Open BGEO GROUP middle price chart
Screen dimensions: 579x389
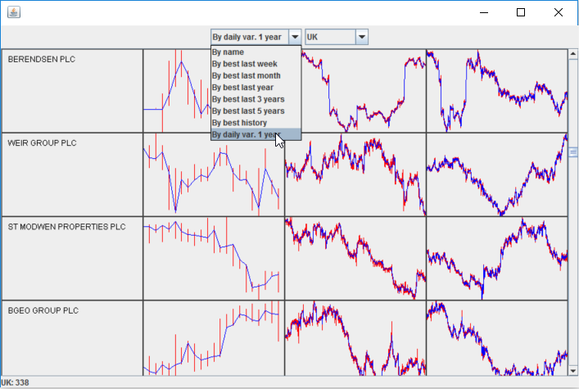(x=355, y=338)
